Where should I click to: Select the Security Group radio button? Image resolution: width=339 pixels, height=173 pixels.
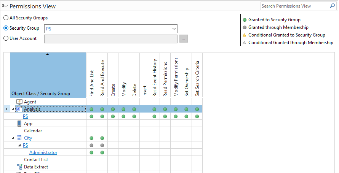(x=6, y=28)
